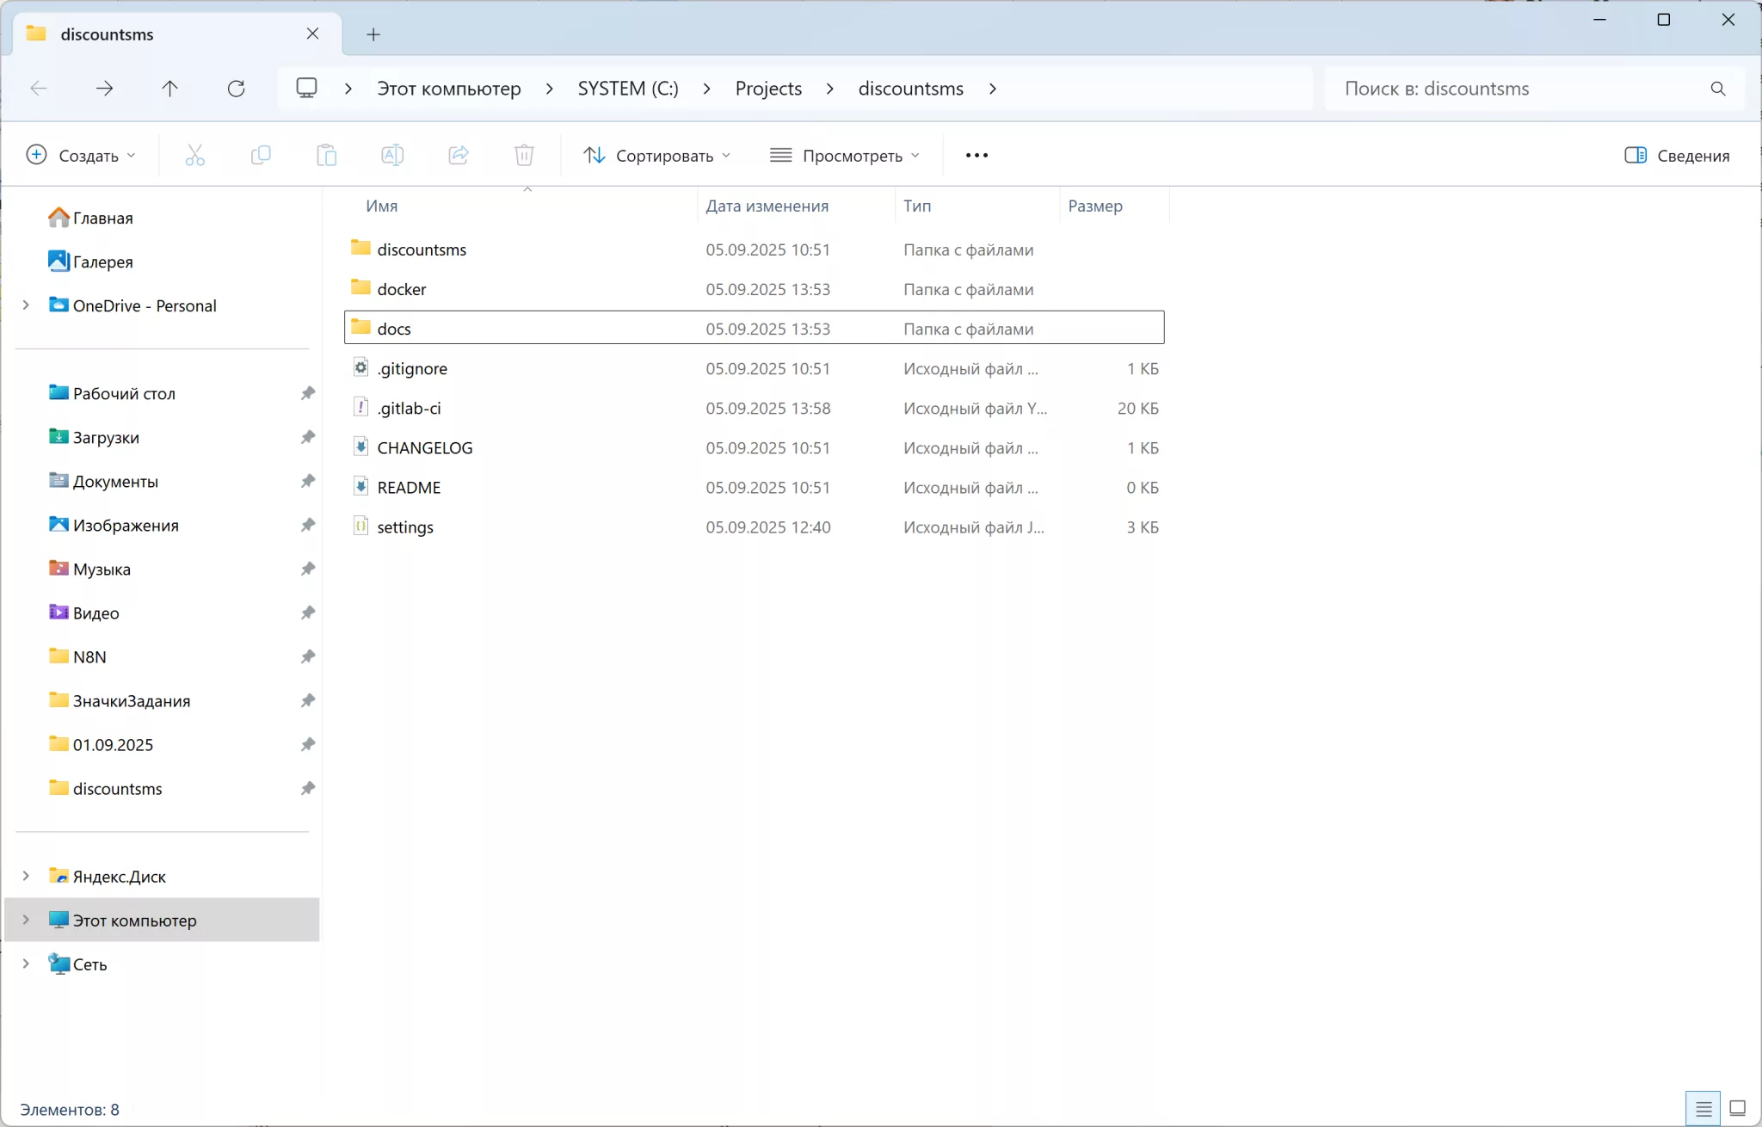Open the Создать new item button
Screen dimensions: 1762x1127
tap(82, 156)
